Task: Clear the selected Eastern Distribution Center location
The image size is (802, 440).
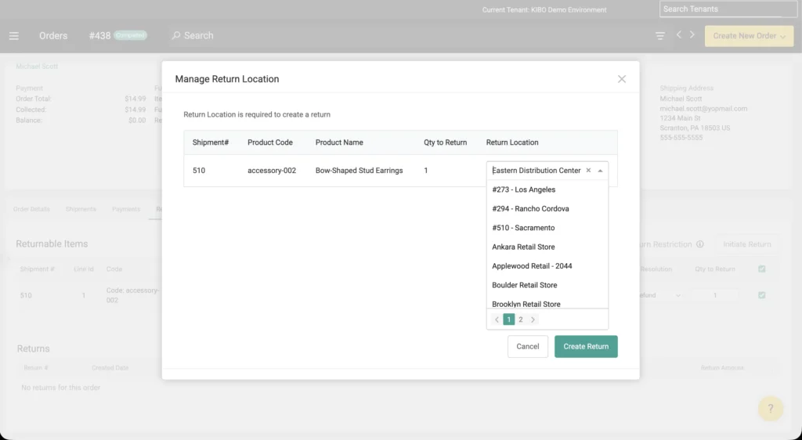Action: tap(588, 171)
